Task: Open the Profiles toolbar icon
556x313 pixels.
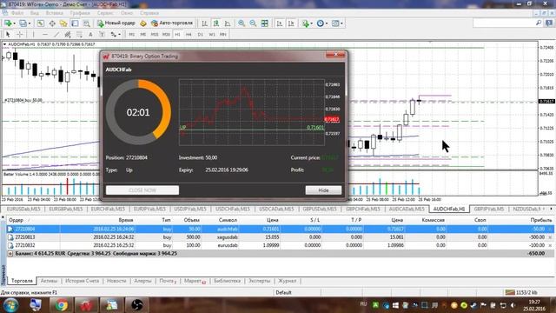Action: coord(23,23)
